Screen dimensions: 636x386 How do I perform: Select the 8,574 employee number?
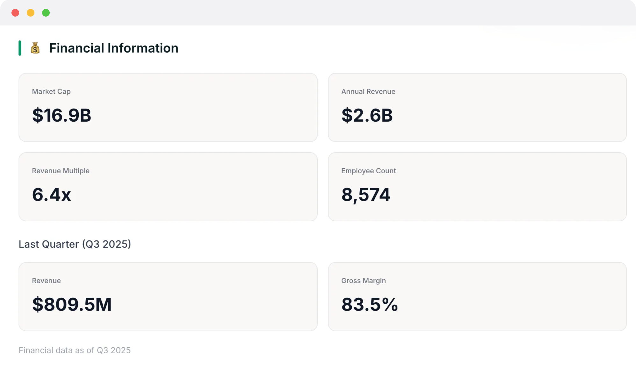pyautogui.click(x=366, y=194)
